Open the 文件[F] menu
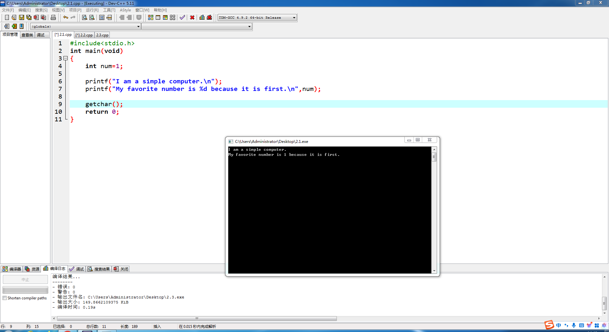Image resolution: width=609 pixels, height=332 pixels. click(8, 10)
